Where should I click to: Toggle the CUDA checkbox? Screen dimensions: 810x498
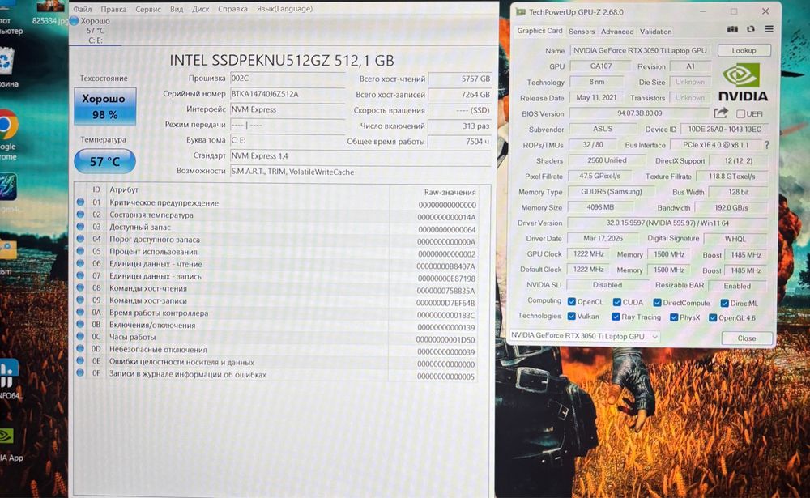click(616, 302)
